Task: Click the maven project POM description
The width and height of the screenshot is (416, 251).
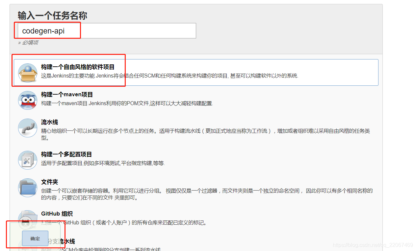Action: pyautogui.click(x=127, y=103)
